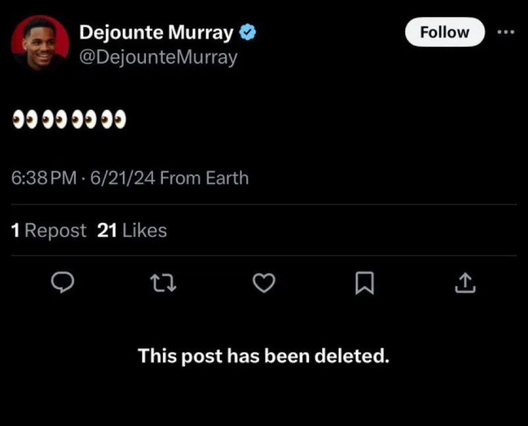Like the post with the heart icon
The width and height of the screenshot is (528, 426).
264,283
